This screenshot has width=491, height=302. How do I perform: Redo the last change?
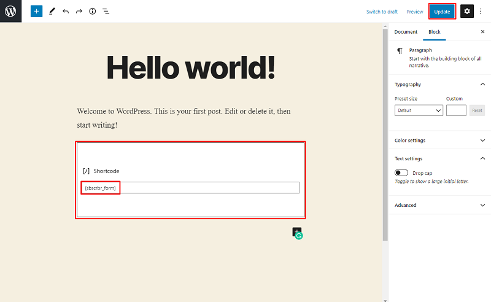click(79, 11)
